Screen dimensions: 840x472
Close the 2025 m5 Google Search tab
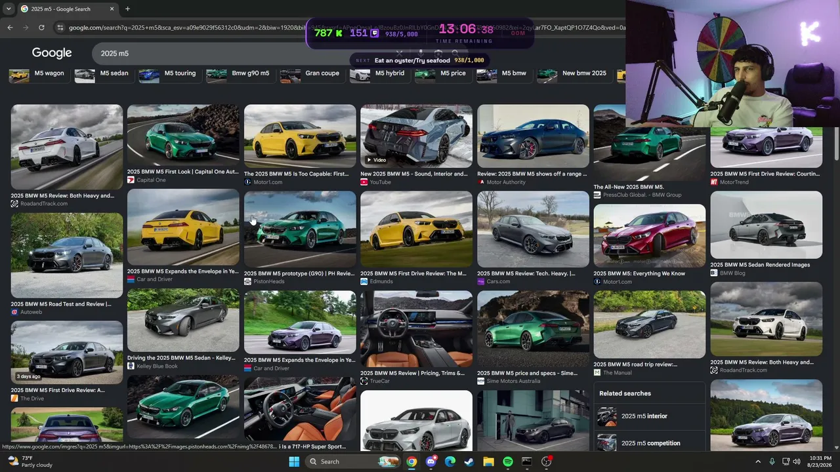(112, 9)
